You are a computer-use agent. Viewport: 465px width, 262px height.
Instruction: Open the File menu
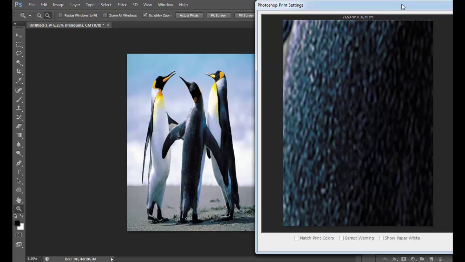coord(32,5)
